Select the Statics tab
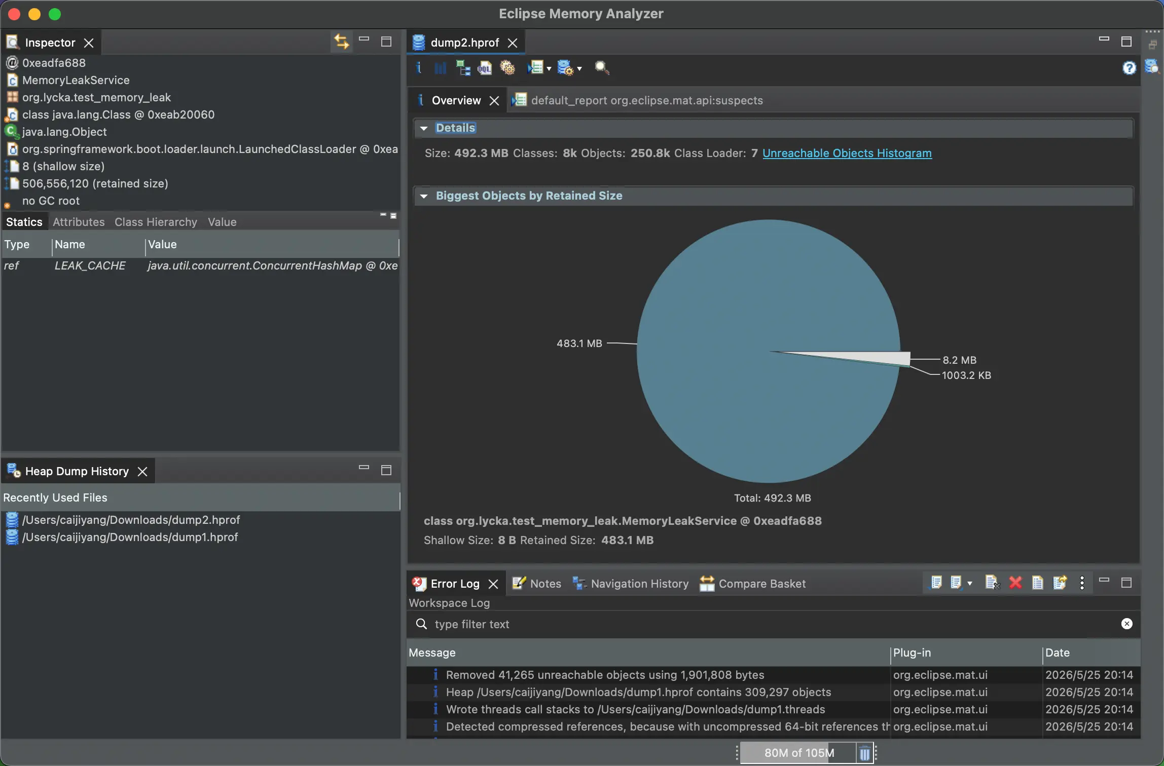 [x=24, y=222]
